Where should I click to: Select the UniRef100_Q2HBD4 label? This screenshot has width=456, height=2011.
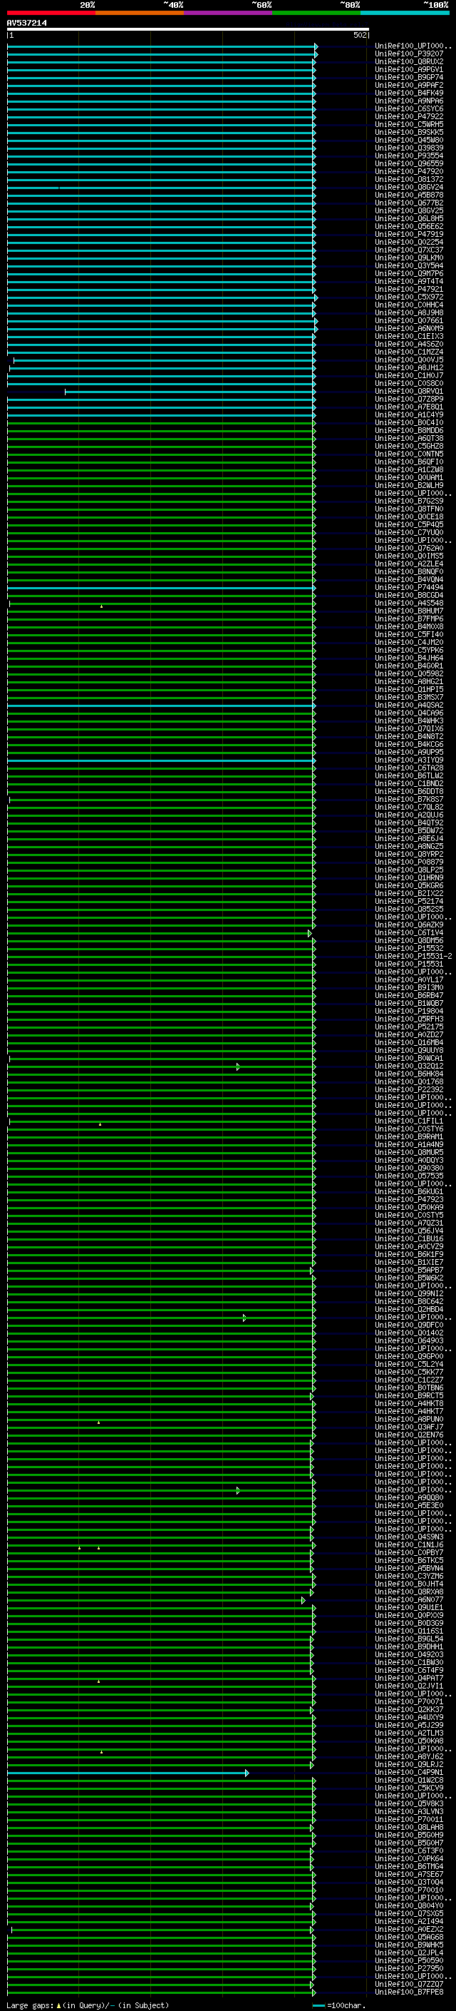click(409, 1309)
